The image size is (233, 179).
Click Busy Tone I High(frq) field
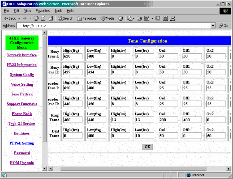pos(73,56)
